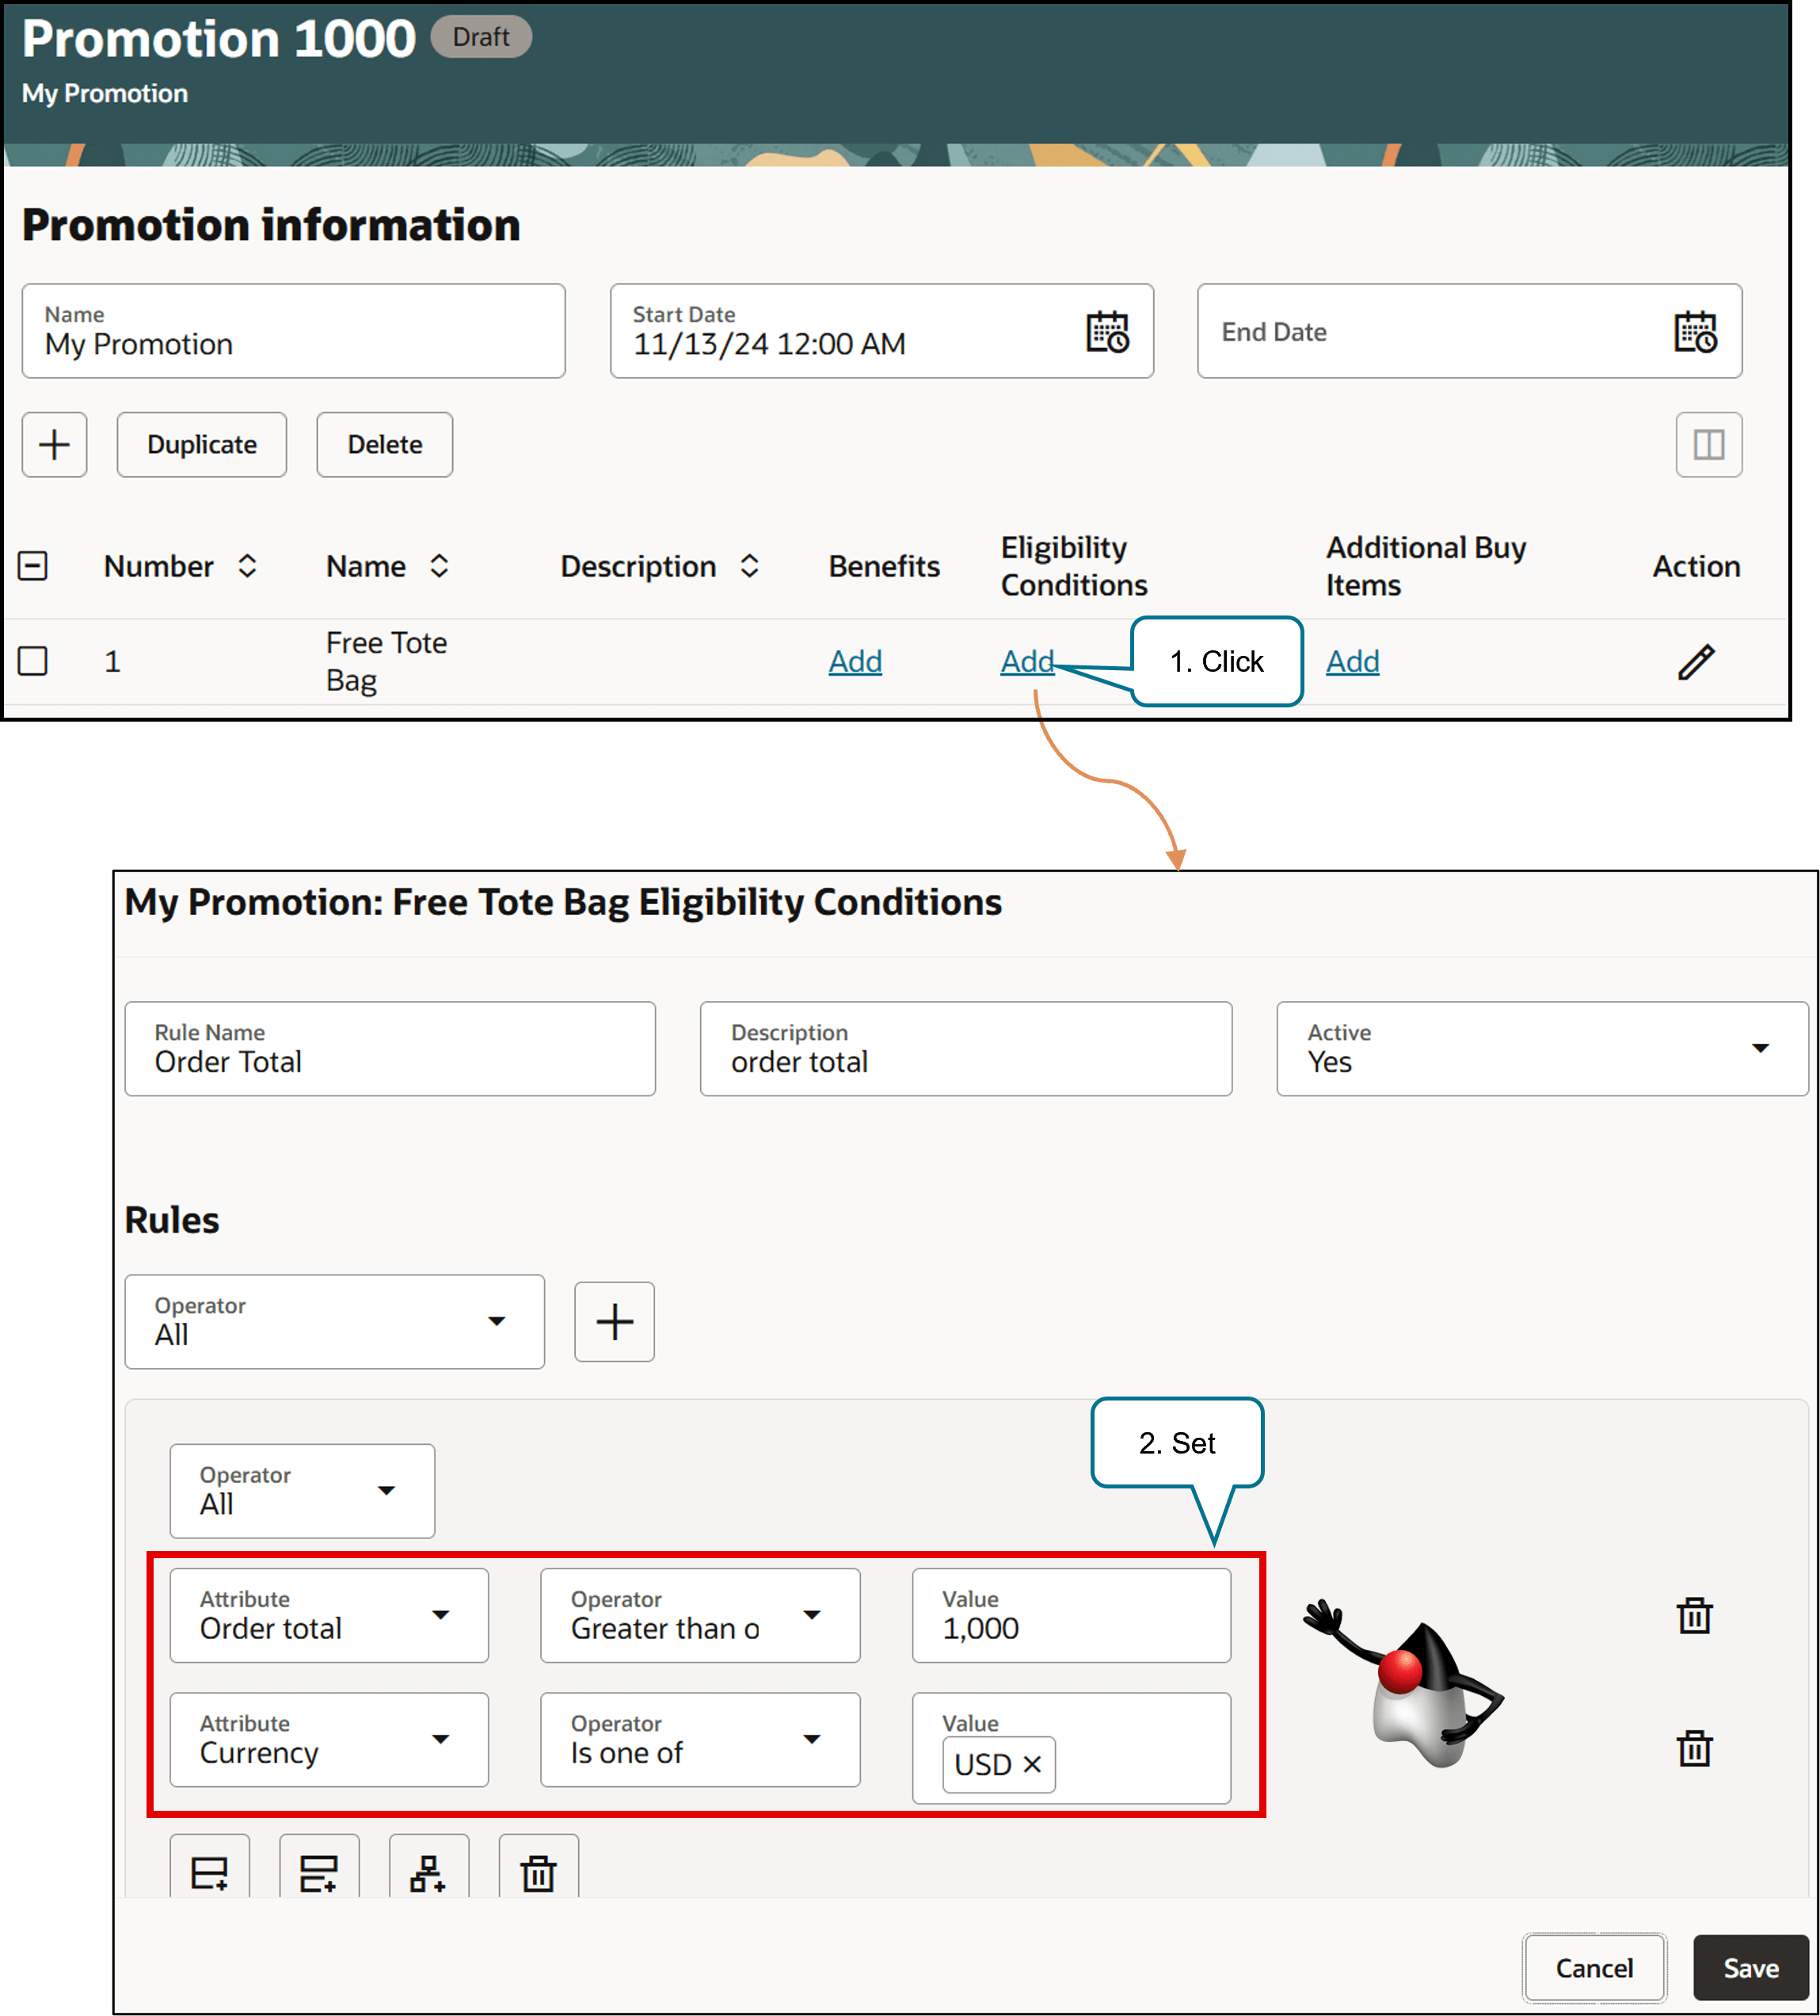Viewport: 1820px width, 2016px height.
Task: Click the pencil edit icon in Action column
Action: click(x=1695, y=661)
